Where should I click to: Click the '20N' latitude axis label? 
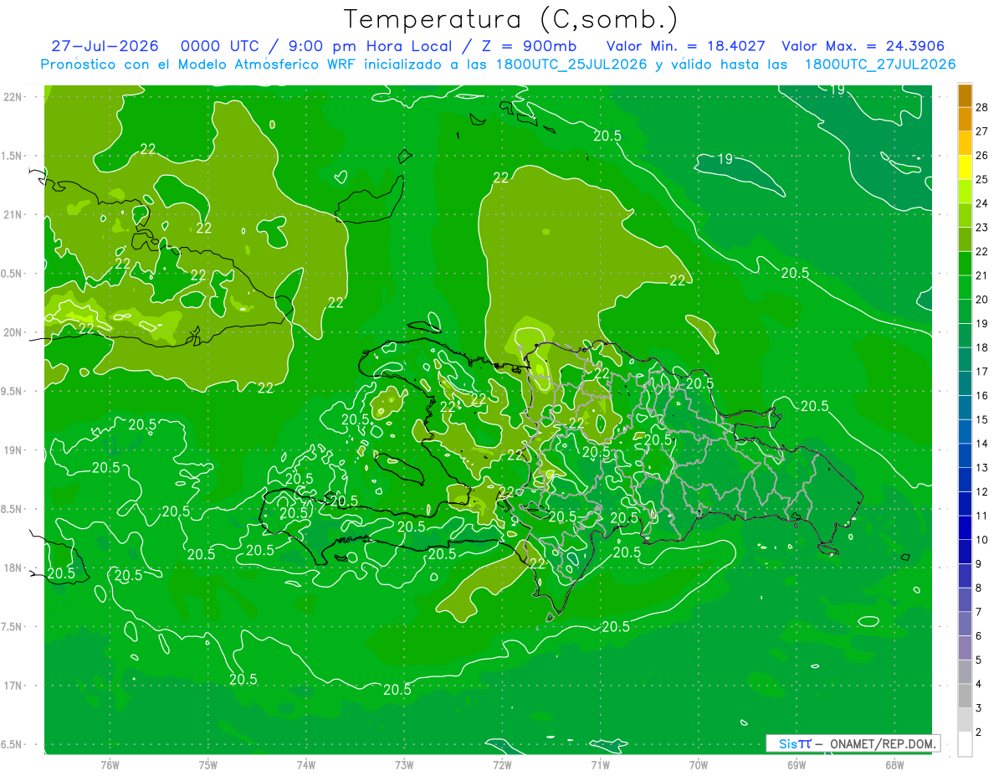point(13,332)
